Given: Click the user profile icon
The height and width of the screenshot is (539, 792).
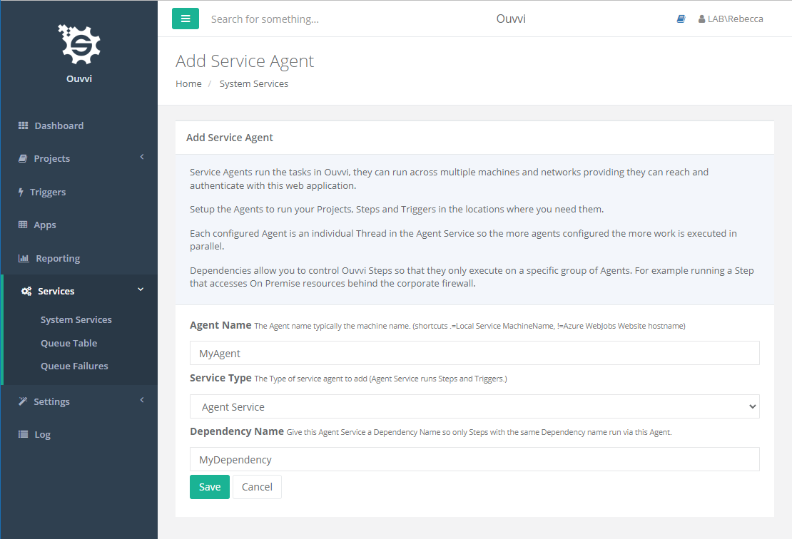Looking at the screenshot, I should tap(701, 19).
